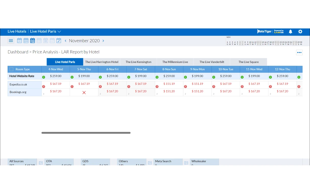
Task: Click Bookings.org $ 167.20 under 10-Nov
Action: point(226,91)
